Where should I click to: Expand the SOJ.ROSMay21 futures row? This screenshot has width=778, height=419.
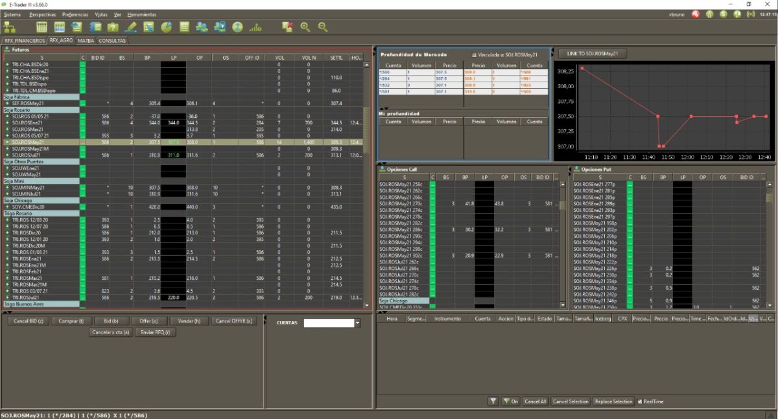coord(8,142)
